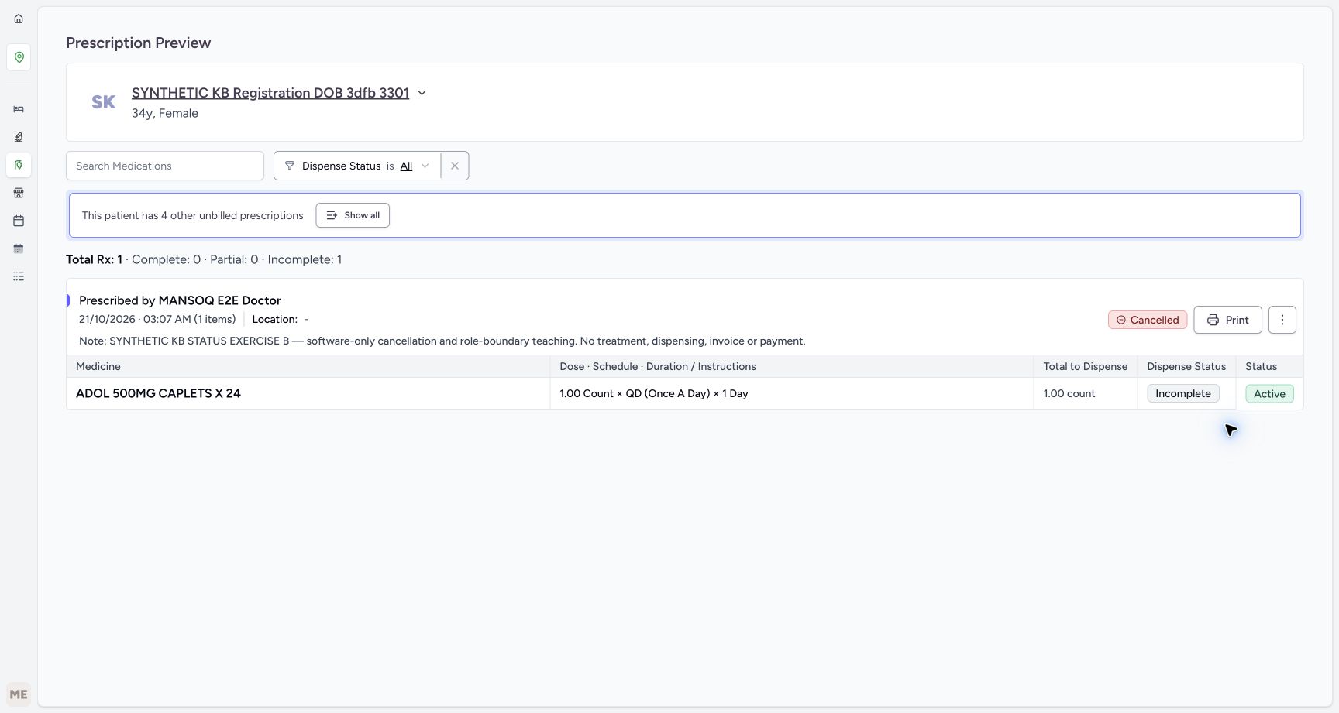Click the Active status badge

click(1269, 393)
